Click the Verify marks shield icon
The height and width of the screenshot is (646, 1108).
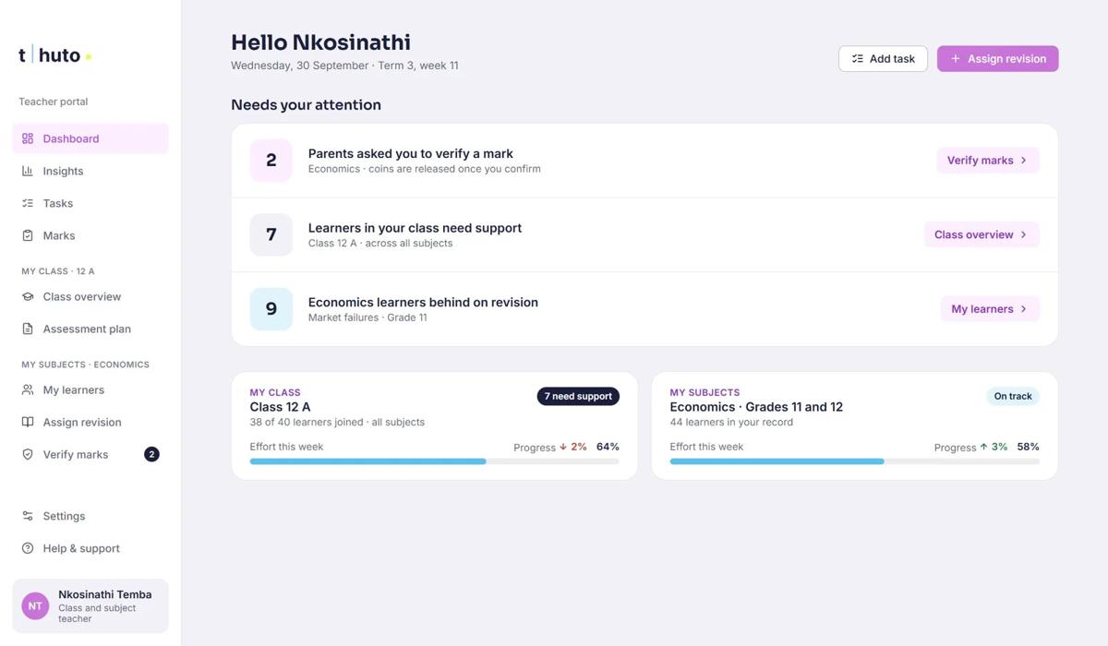[x=28, y=454]
